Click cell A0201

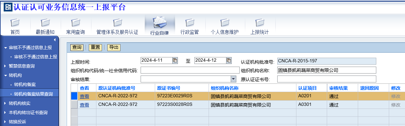point(312,96)
